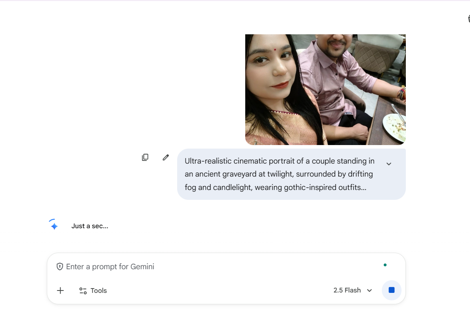
Task: Open the Tools menu label
Action: click(99, 291)
